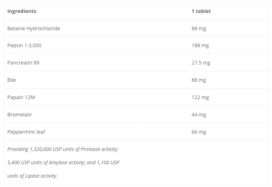Click the Ingredients column header
272x187 pixels.
pyautogui.click(x=22, y=11)
